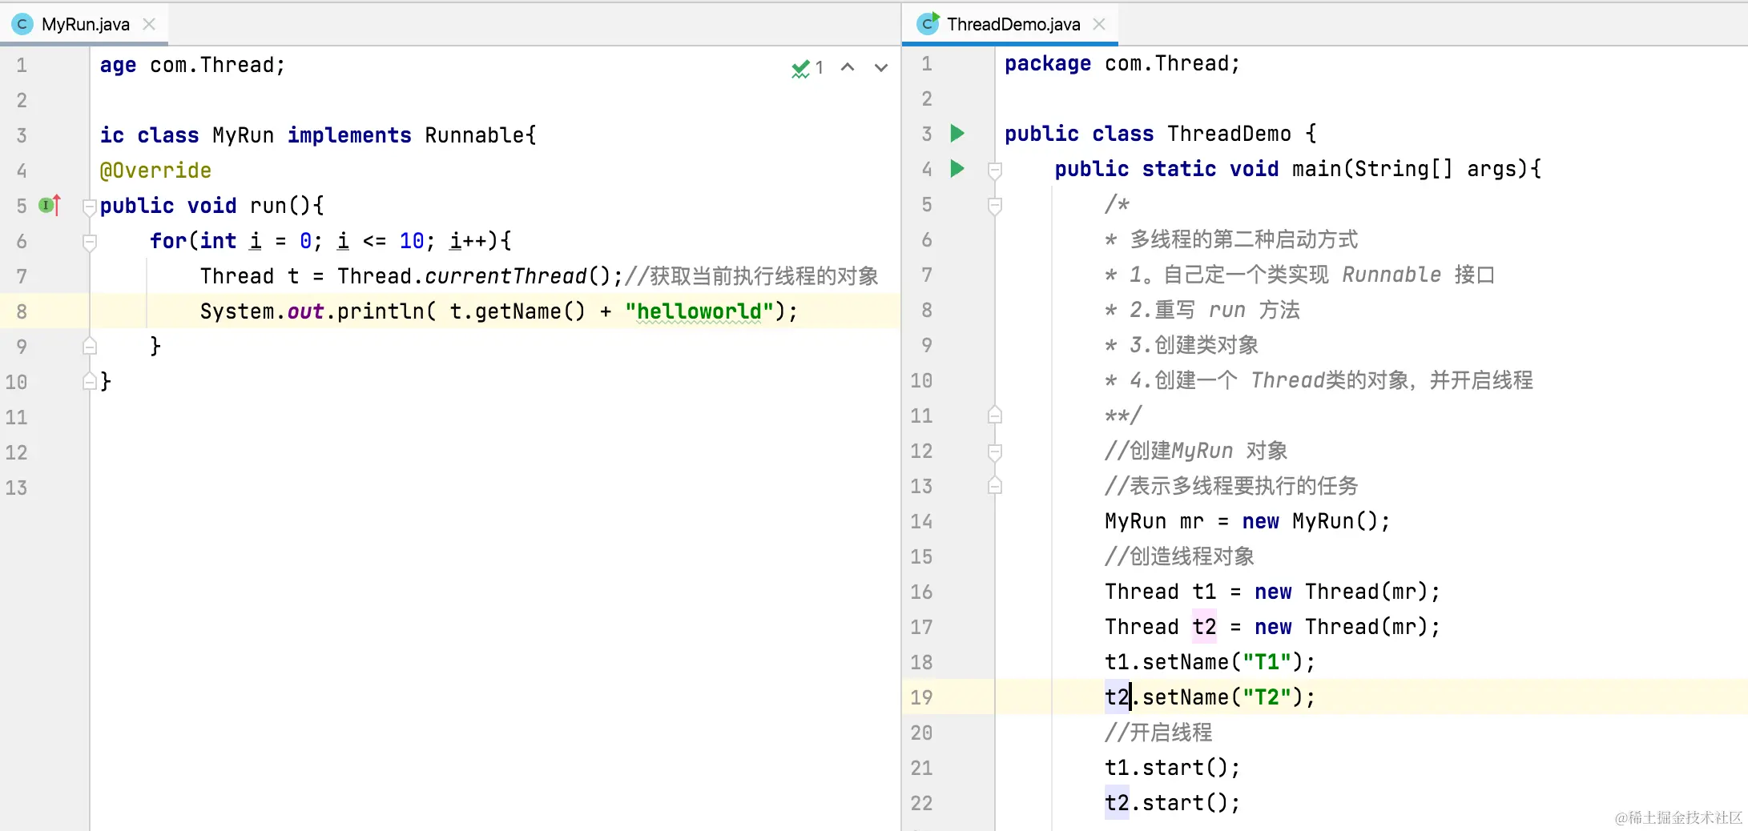Click the //开启线程 comment

[1158, 733]
